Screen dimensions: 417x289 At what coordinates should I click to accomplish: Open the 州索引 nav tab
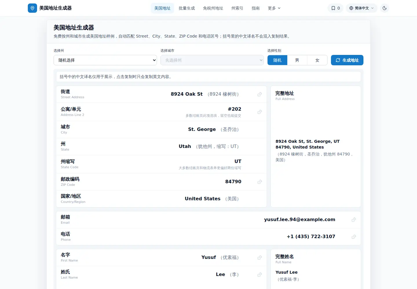click(x=237, y=8)
